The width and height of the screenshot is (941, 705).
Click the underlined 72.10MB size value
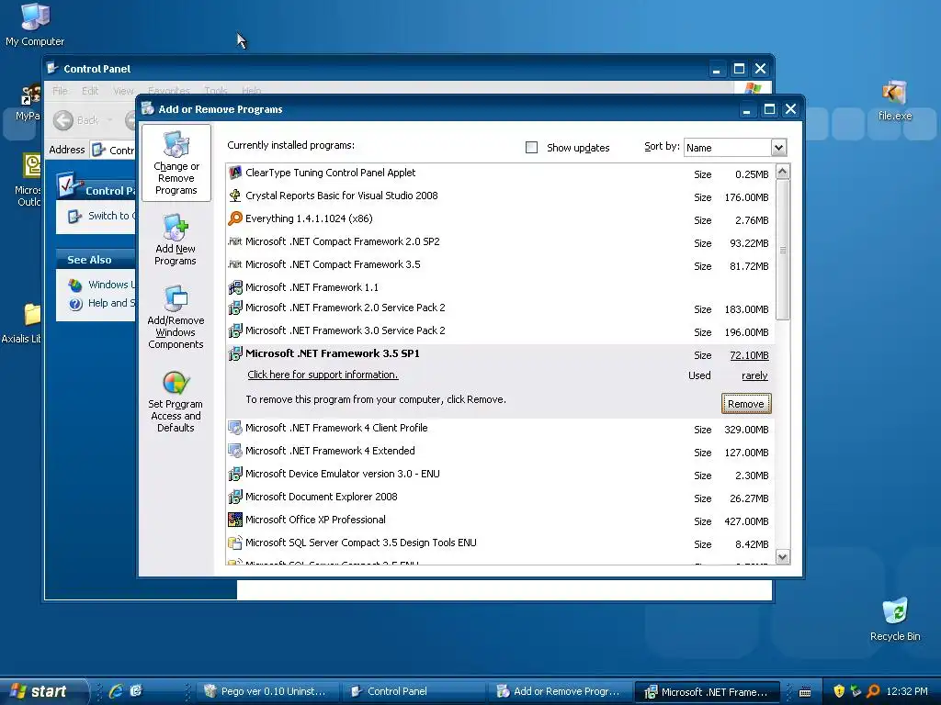[749, 355]
